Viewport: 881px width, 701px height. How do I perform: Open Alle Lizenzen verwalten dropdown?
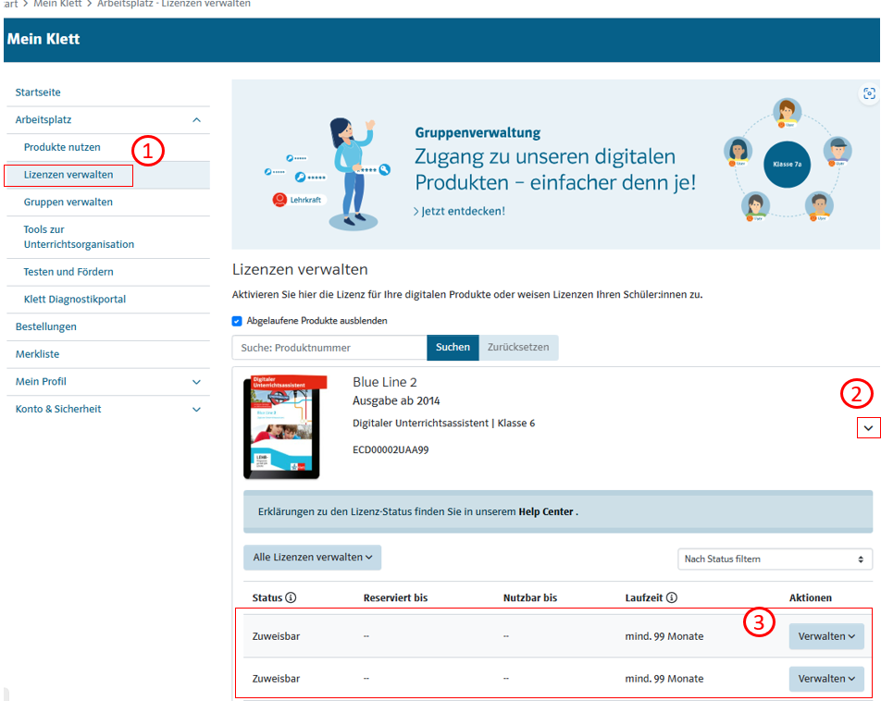[x=313, y=558]
